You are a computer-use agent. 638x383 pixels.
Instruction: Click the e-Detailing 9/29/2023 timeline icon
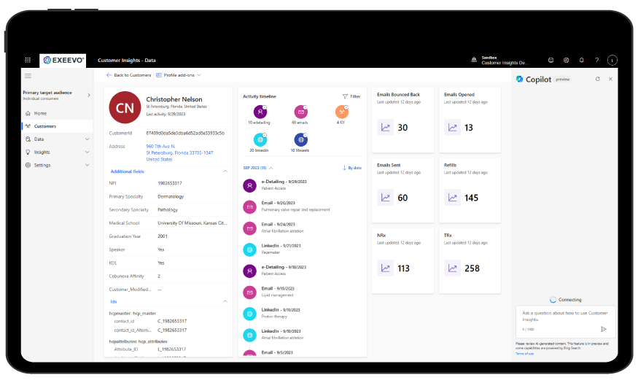[249, 185]
